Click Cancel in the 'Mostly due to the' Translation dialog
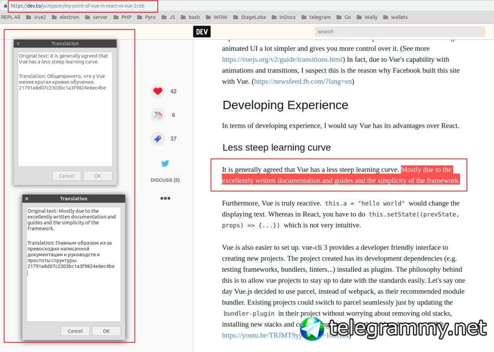 (x=75, y=331)
